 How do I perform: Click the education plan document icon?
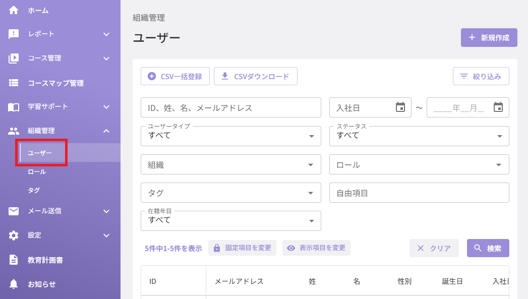point(14,260)
